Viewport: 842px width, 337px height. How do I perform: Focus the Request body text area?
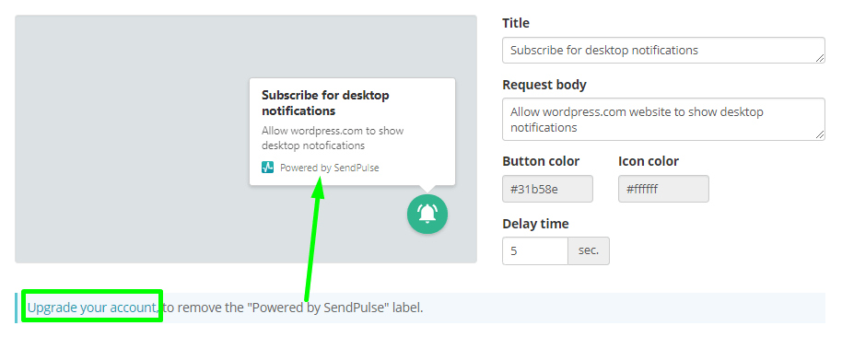[663, 119]
